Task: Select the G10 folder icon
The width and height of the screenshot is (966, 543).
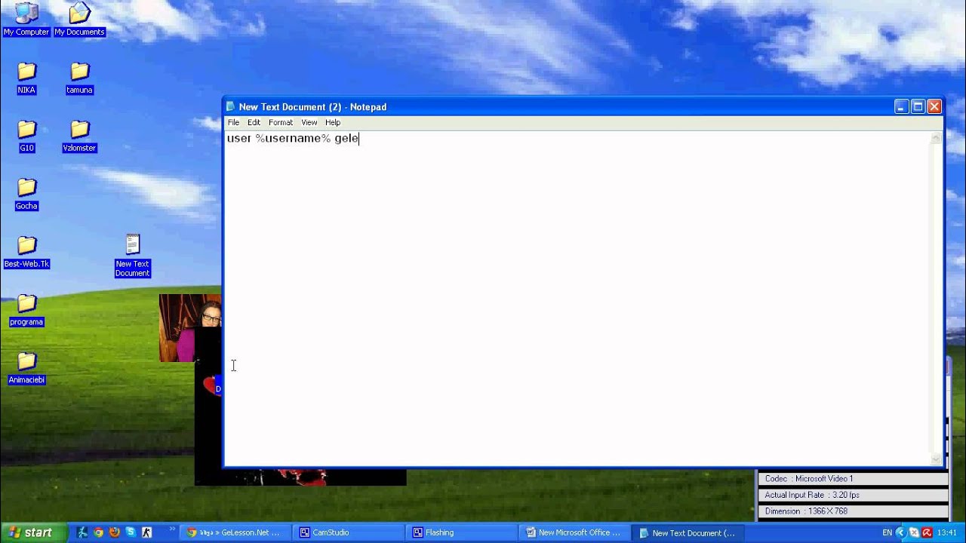Action: 26,136
